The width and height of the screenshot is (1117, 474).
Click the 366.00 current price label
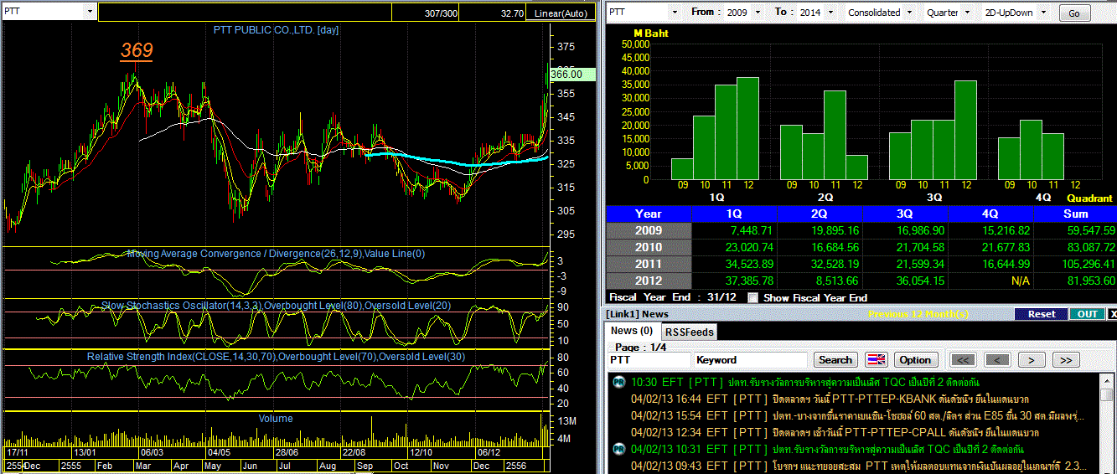pos(572,74)
